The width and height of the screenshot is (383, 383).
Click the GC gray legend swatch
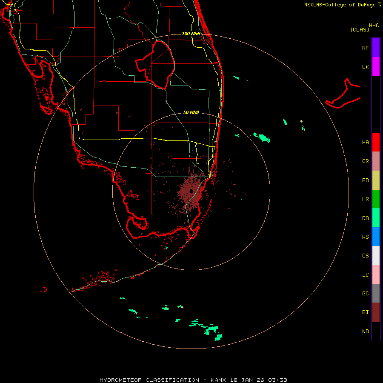click(376, 293)
